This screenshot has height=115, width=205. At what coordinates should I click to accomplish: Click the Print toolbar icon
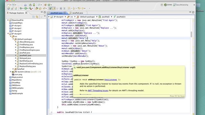25,5
